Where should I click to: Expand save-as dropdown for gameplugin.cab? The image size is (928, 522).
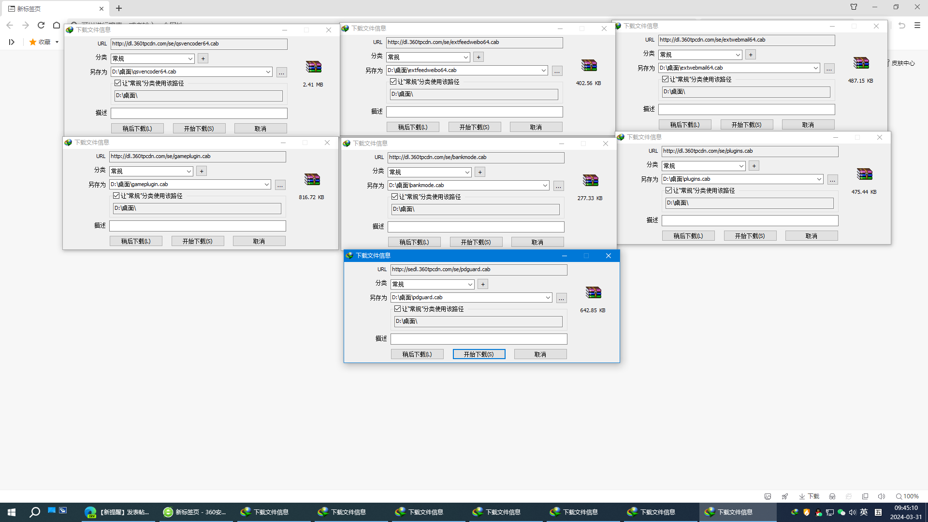pos(266,185)
